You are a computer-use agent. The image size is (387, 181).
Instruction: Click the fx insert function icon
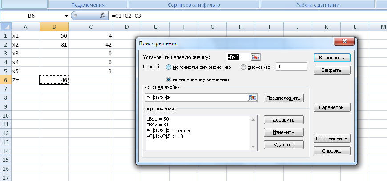tap(103, 16)
